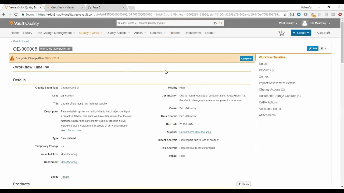Open Vault-Quality vault selector dropdown
Image resolution: width=344 pixels, height=193 pixels.
(x=288, y=23)
